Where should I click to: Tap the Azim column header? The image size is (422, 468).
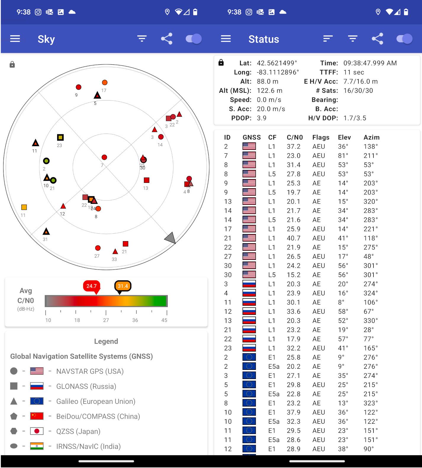pos(372,137)
